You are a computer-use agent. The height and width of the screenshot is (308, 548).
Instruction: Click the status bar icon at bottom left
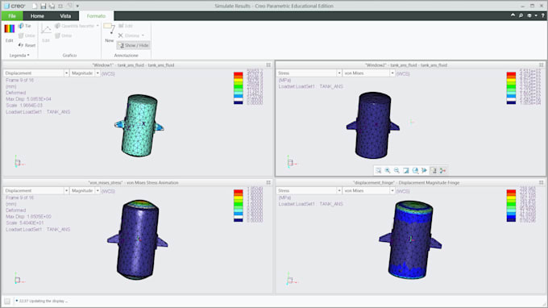[7, 301]
